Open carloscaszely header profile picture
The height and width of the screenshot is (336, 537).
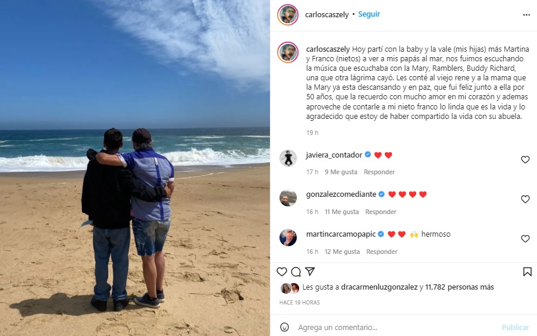[288, 15]
